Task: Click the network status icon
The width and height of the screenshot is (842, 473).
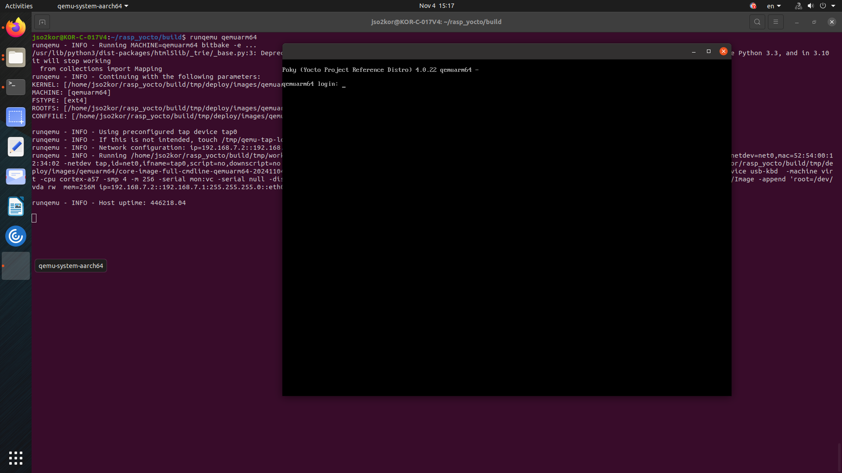Action: click(x=798, y=6)
